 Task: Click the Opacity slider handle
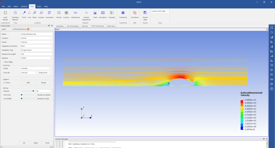coord(33,91)
